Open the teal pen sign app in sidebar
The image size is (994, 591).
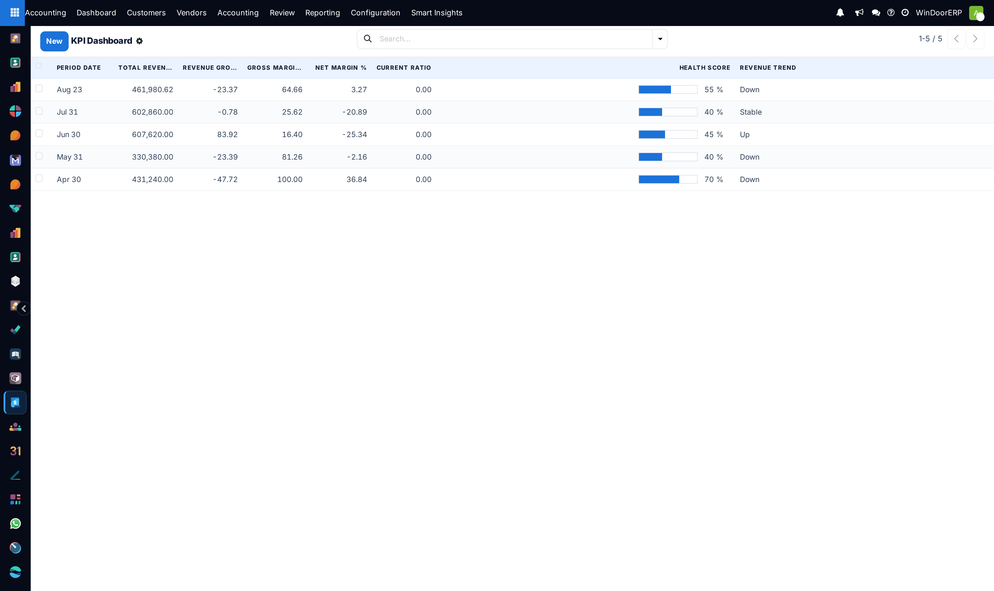[x=15, y=475]
